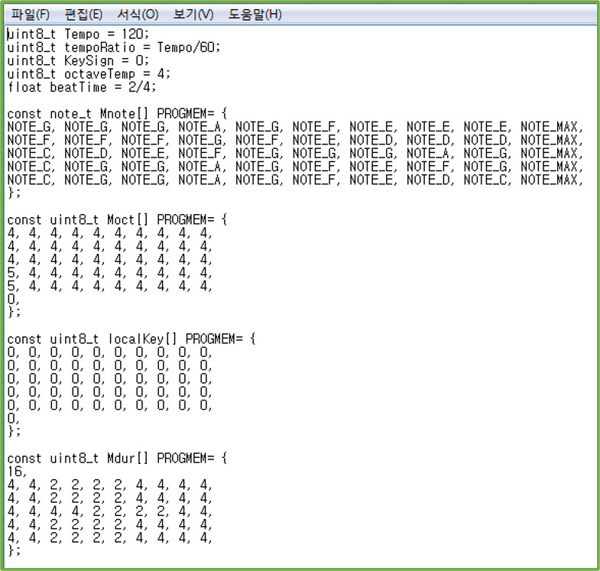Screen dimensions: 600x571
Task: Click the line 'uint8_t tempoRatio = Tempo/60;'
Action: click(x=114, y=47)
